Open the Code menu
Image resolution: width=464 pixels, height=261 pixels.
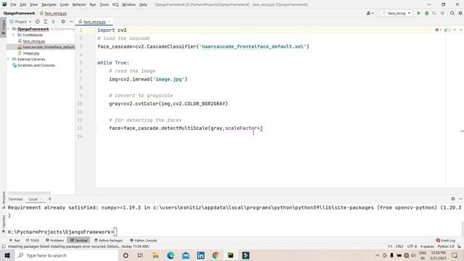(65, 4)
